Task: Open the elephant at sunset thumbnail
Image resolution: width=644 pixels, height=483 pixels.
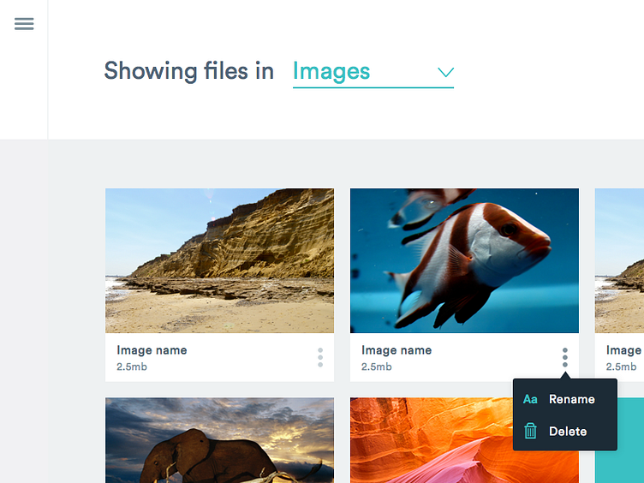Action: 219,440
